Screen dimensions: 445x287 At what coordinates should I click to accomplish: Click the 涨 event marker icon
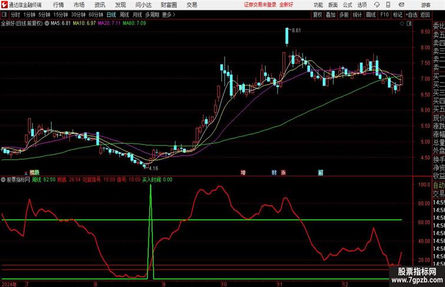coord(283,173)
